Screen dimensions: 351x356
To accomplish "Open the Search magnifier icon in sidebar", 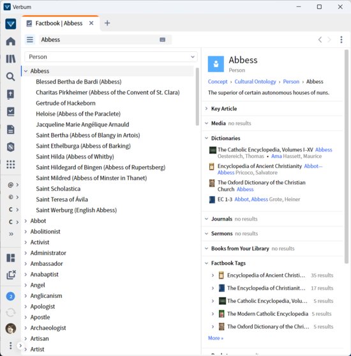I will click(x=11, y=77).
